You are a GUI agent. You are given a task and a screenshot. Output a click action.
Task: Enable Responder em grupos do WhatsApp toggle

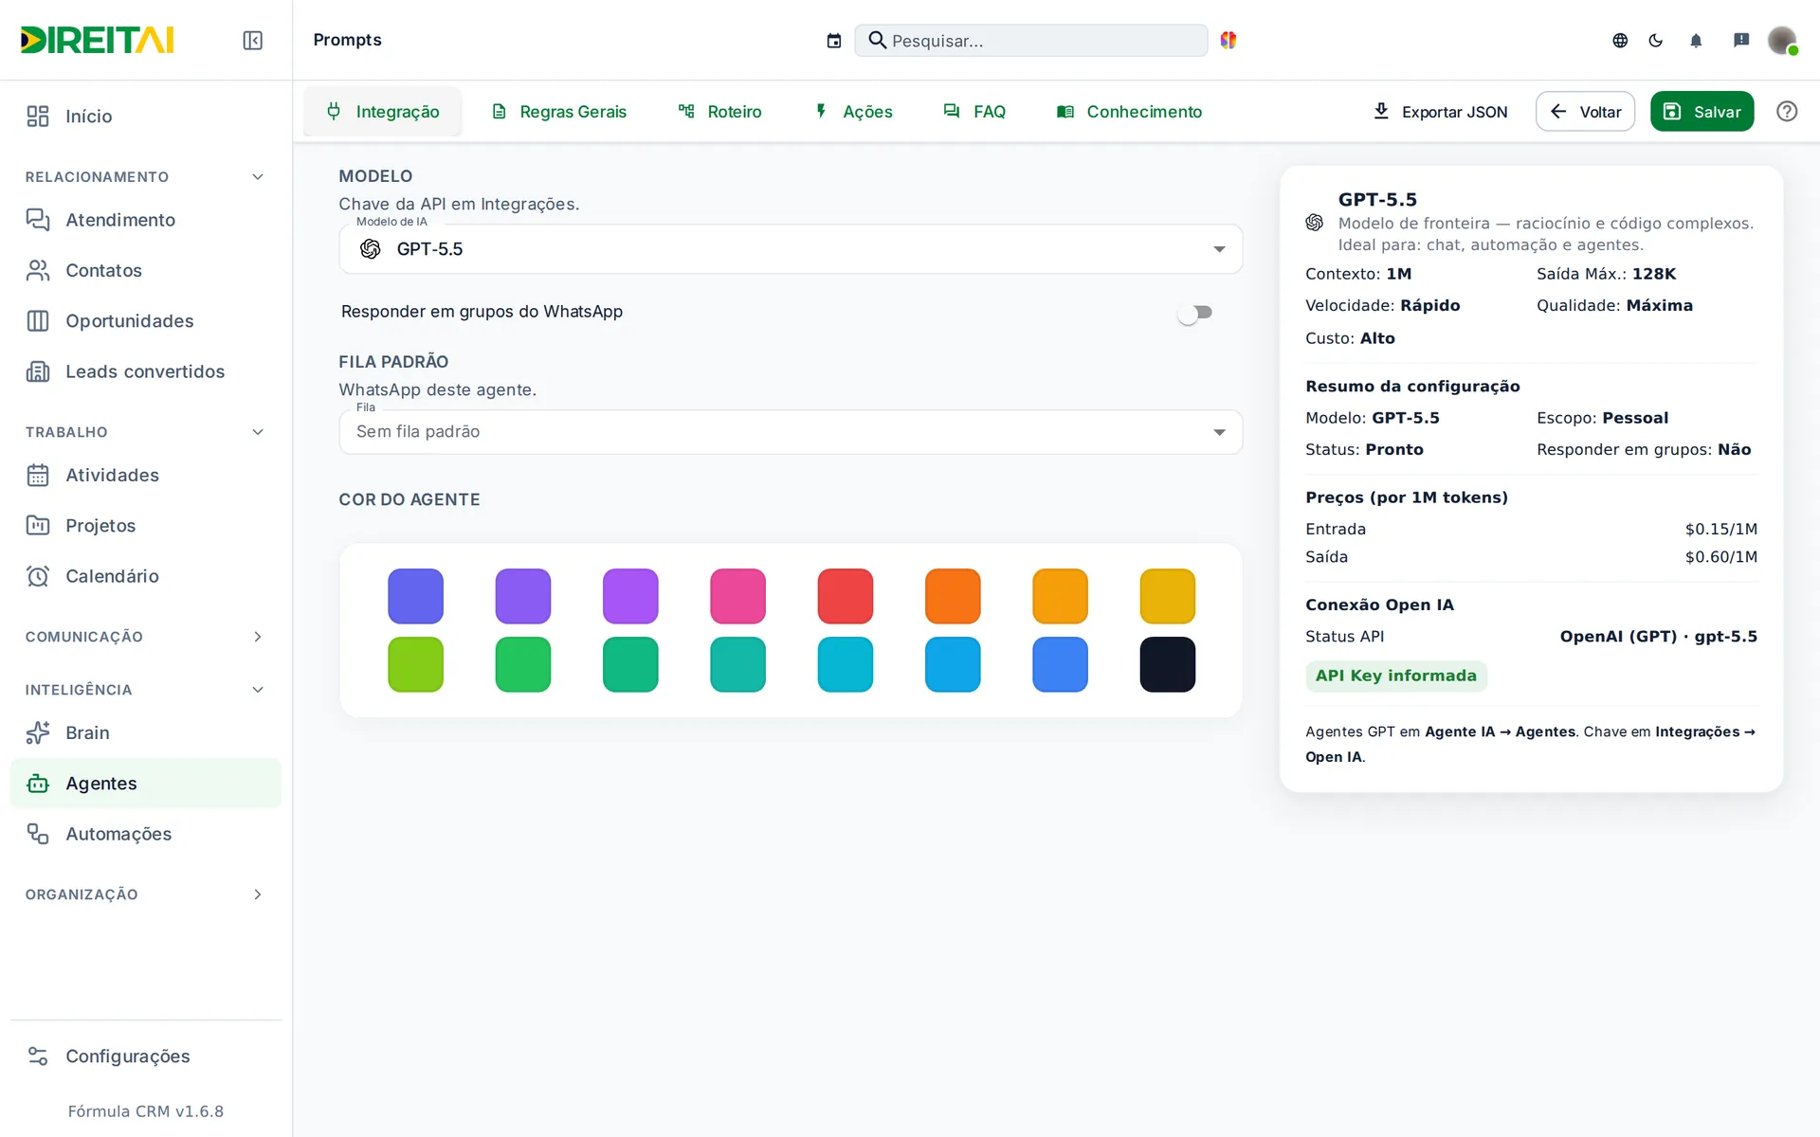[1194, 313]
